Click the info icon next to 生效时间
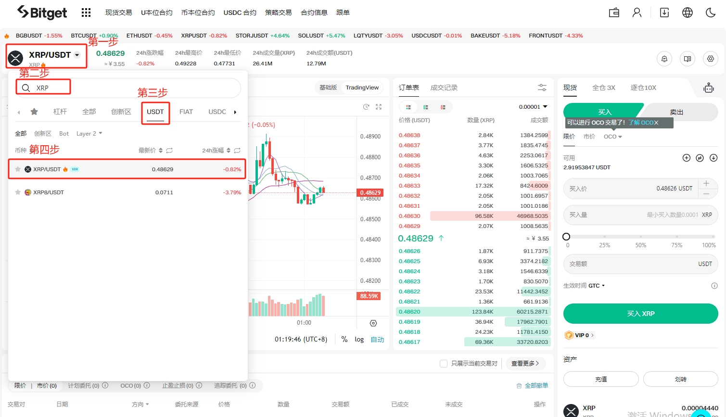The height and width of the screenshot is (417, 726). 714,286
